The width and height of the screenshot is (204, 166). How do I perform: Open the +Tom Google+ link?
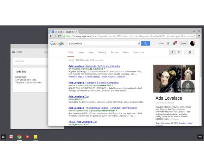coord(161,43)
